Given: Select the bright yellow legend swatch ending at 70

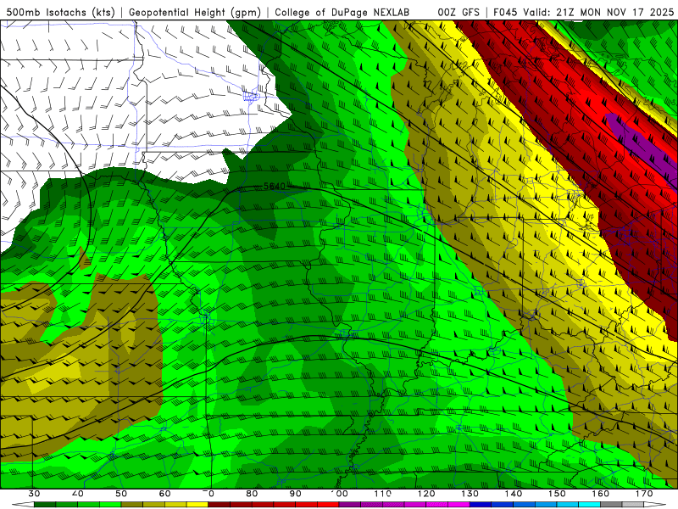Looking at the screenshot, I should (x=197, y=505).
